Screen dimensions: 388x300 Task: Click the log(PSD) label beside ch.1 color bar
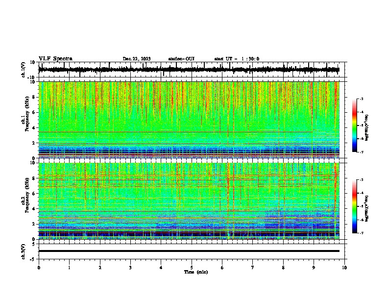[367, 128]
